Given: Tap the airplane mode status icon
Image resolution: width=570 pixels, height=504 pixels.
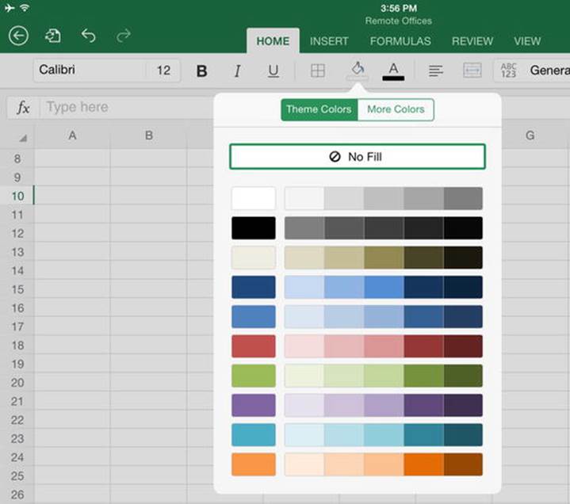Looking at the screenshot, I should point(10,8).
